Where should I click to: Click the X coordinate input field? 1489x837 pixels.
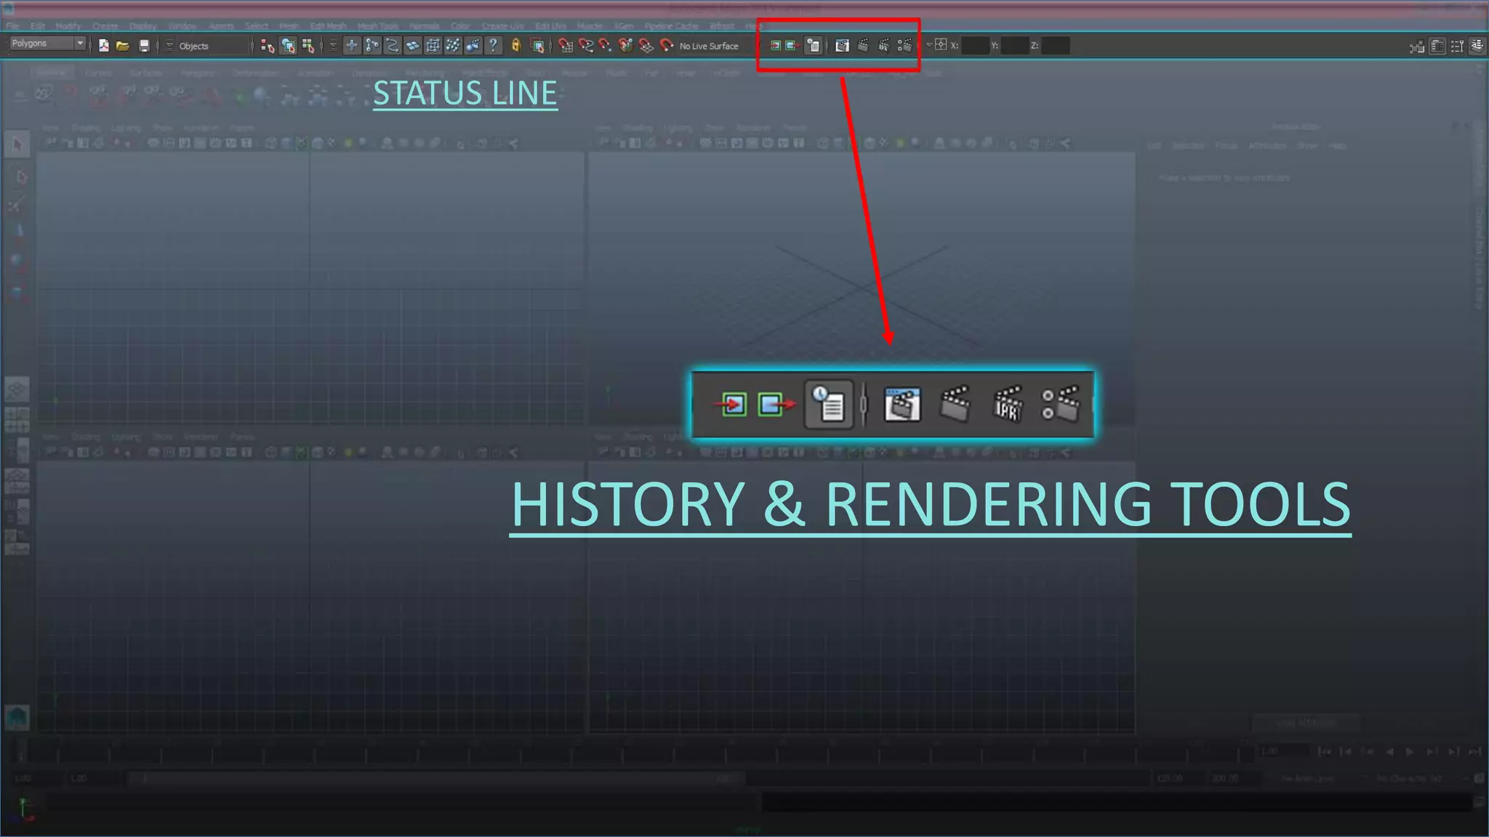pyautogui.click(x=976, y=46)
